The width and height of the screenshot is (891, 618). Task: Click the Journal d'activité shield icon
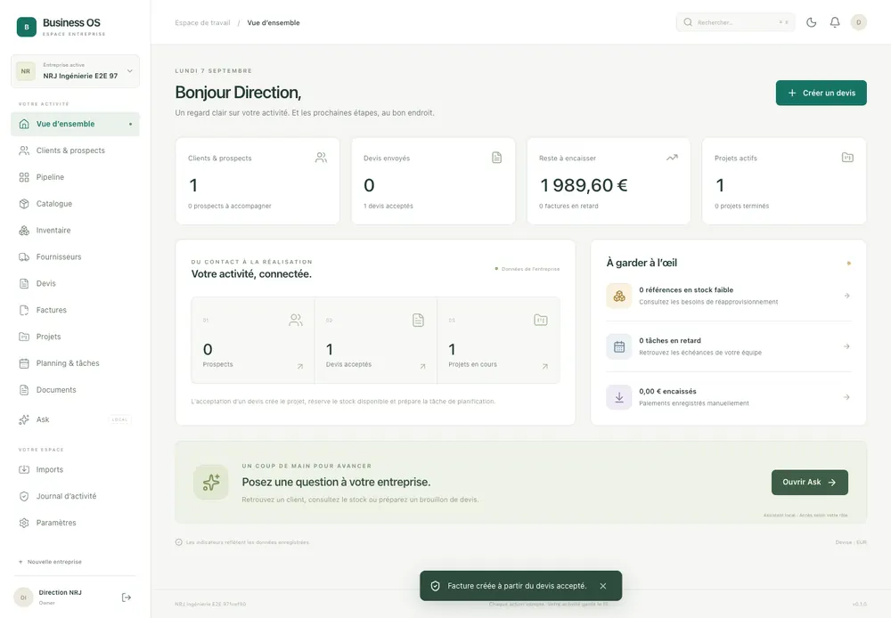pos(24,496)
